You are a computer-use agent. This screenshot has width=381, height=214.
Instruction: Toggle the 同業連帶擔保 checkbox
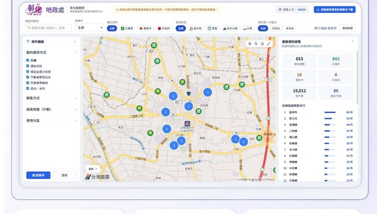(27, 83)
